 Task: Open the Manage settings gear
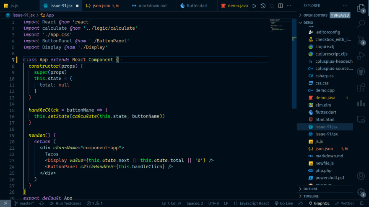[x=361, y=192]
